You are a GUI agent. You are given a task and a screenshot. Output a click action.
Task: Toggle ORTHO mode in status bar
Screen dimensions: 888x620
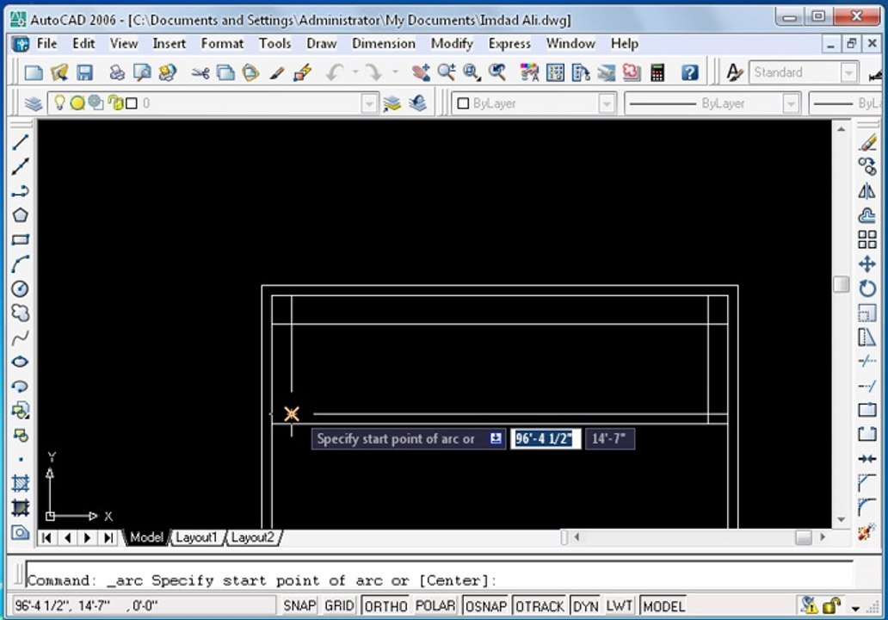[x=385, y=606]
